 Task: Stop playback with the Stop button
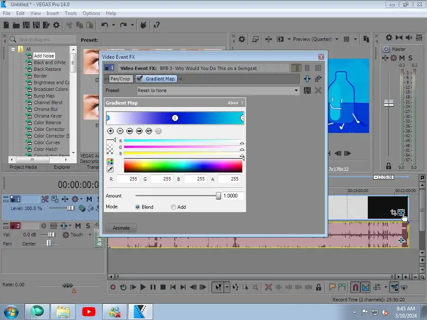pos(163,287)
